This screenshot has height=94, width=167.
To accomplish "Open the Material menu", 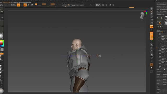I will pos(40,1).
